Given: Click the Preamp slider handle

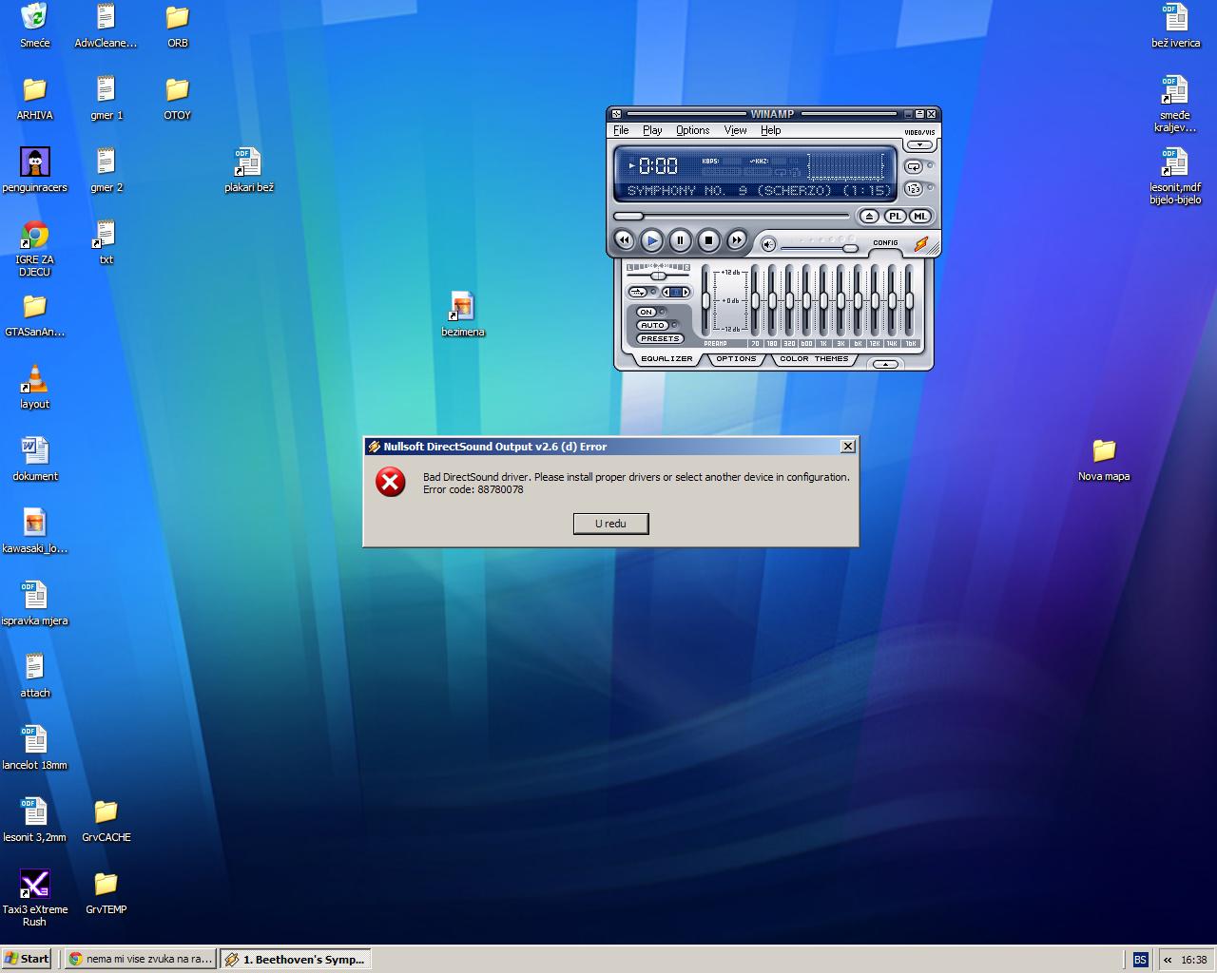Looking at the screenshot, I should [705, 300].
